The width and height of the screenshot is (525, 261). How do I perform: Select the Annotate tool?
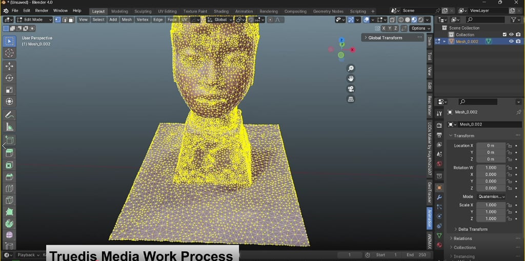coord(9,115)
